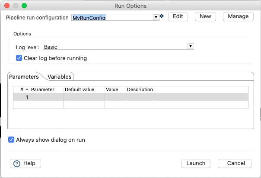The height and width of the screenshot is (178, 261).
Task: Select the Value cell in row 1
Action: click(115, 97)
